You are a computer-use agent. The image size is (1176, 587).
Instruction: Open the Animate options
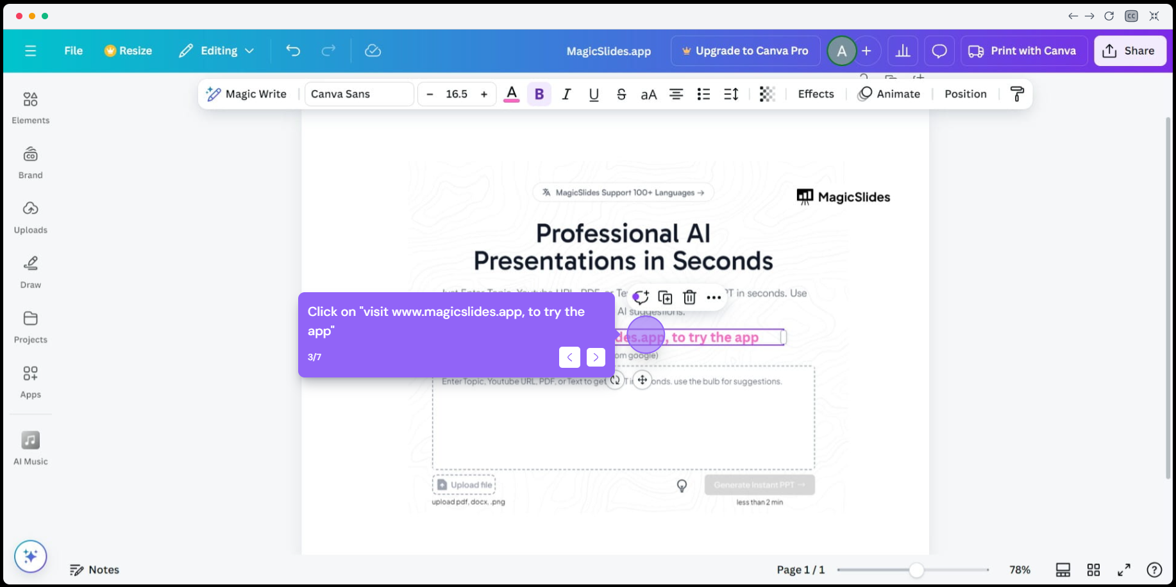(889, 94)
